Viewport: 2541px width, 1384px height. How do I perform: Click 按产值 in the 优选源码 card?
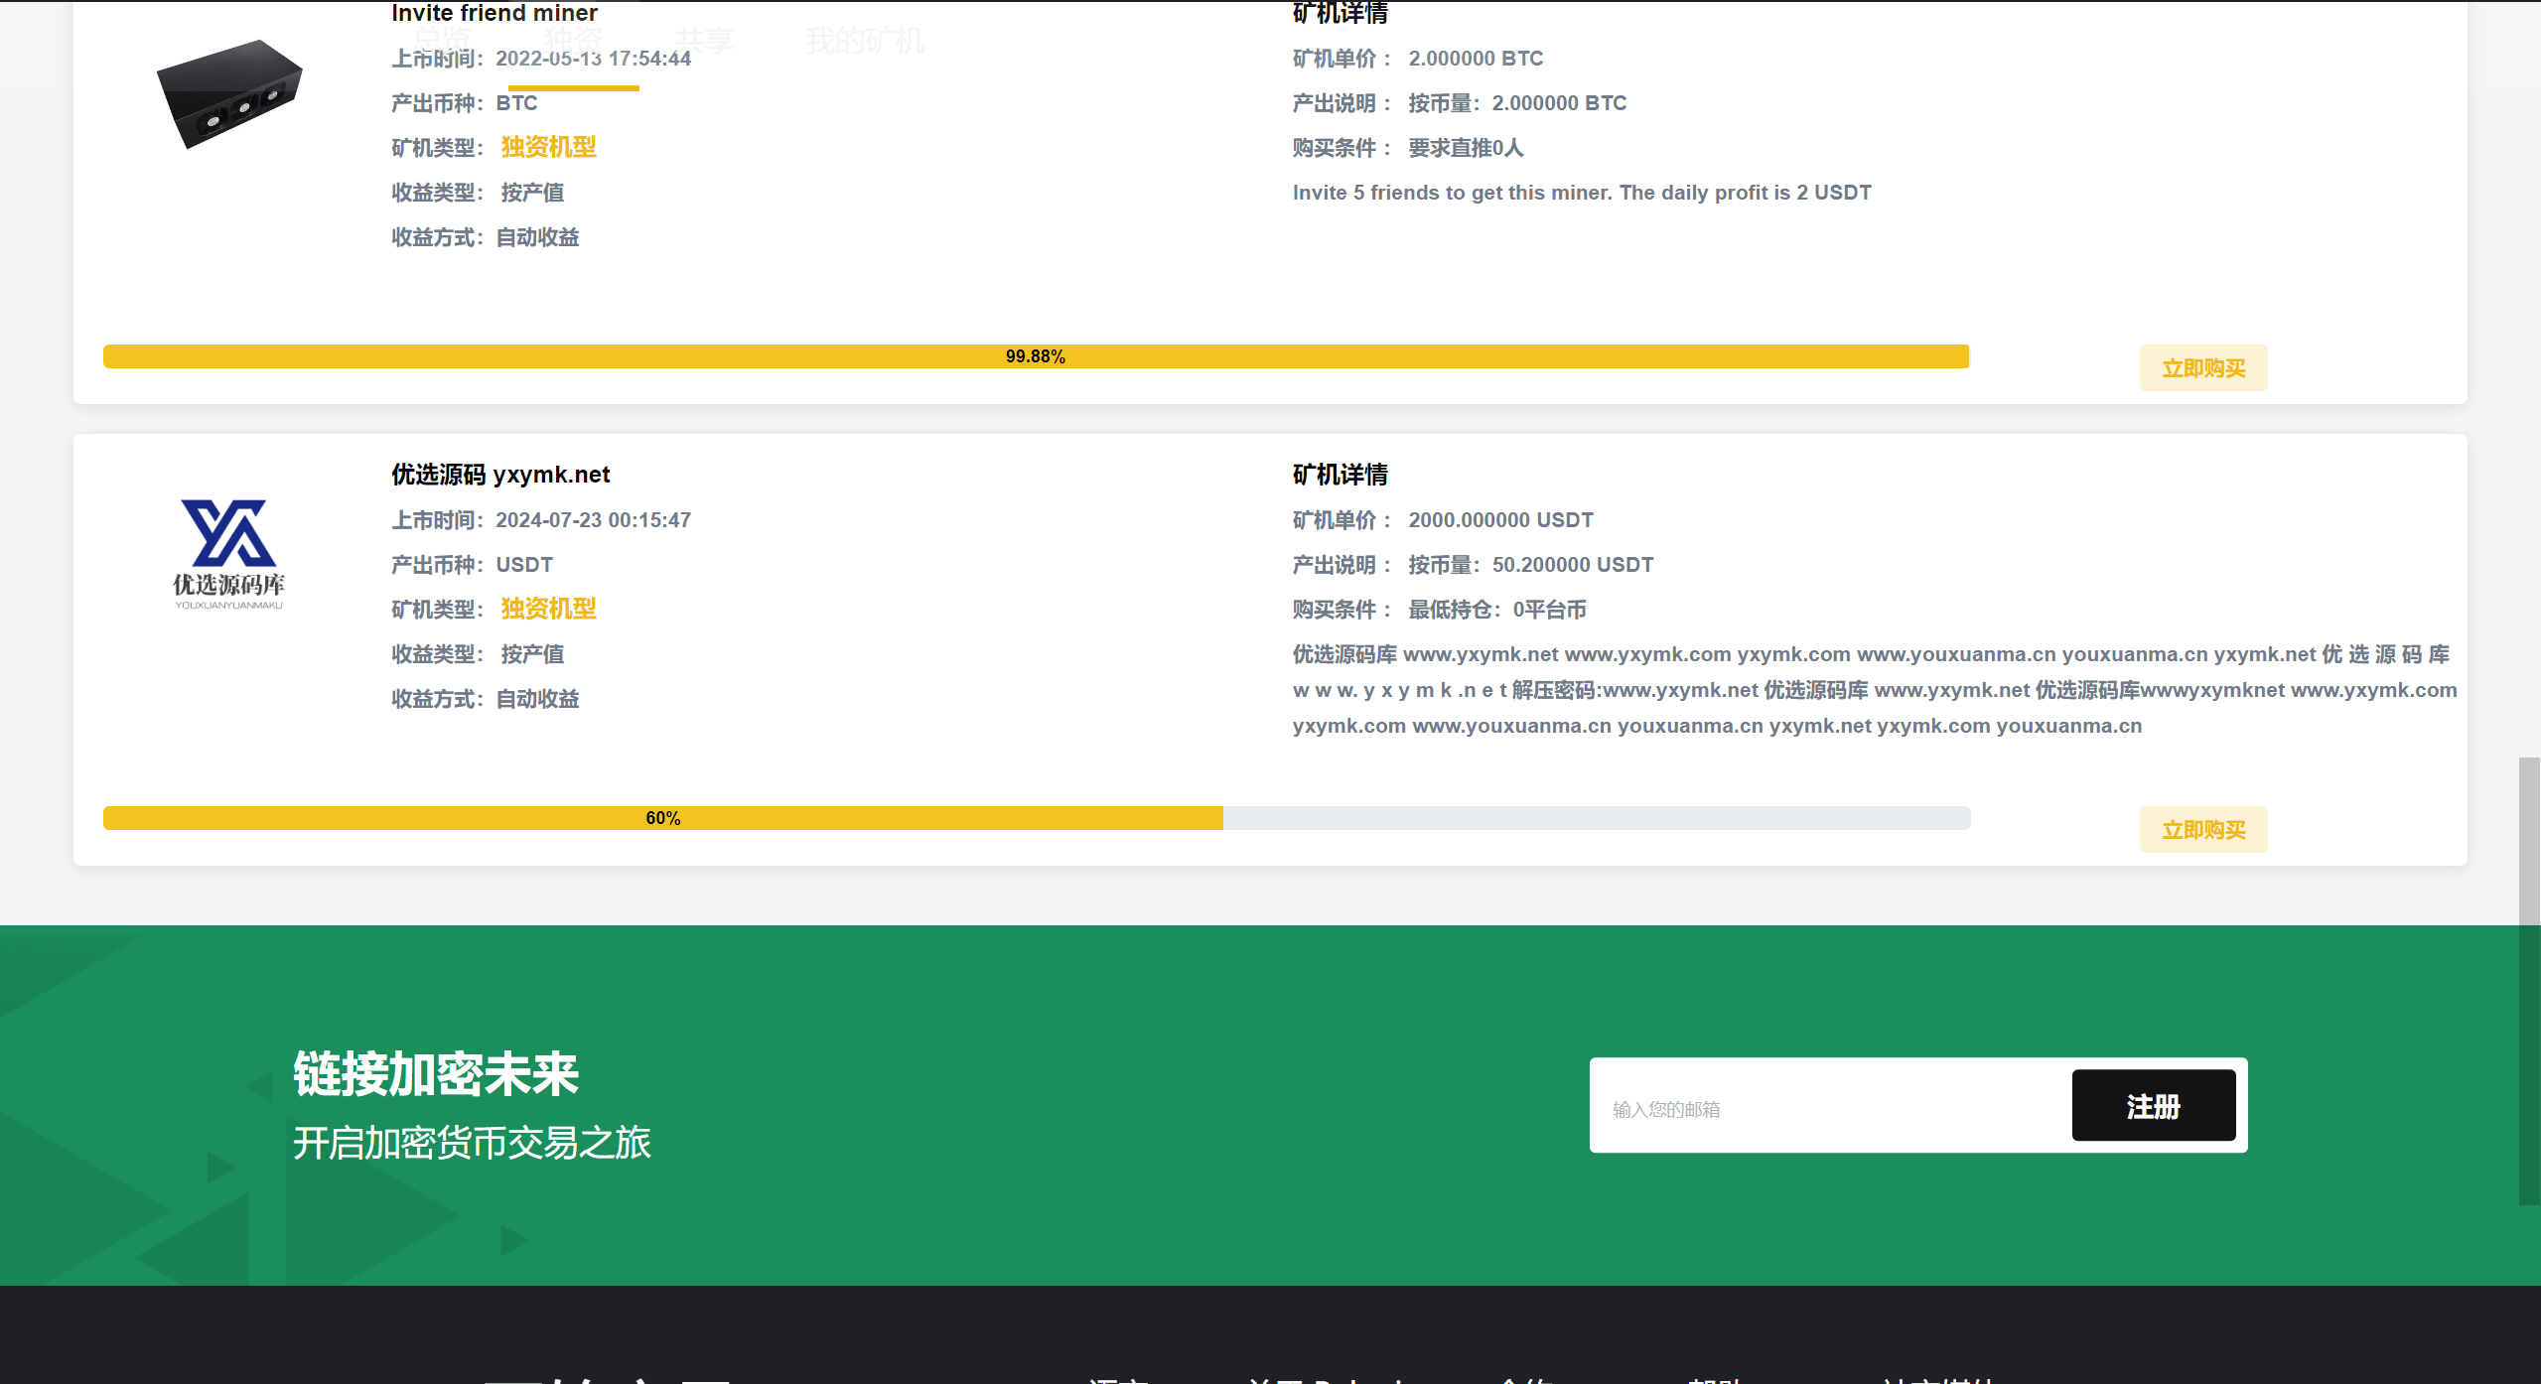[x=532, y=654]
